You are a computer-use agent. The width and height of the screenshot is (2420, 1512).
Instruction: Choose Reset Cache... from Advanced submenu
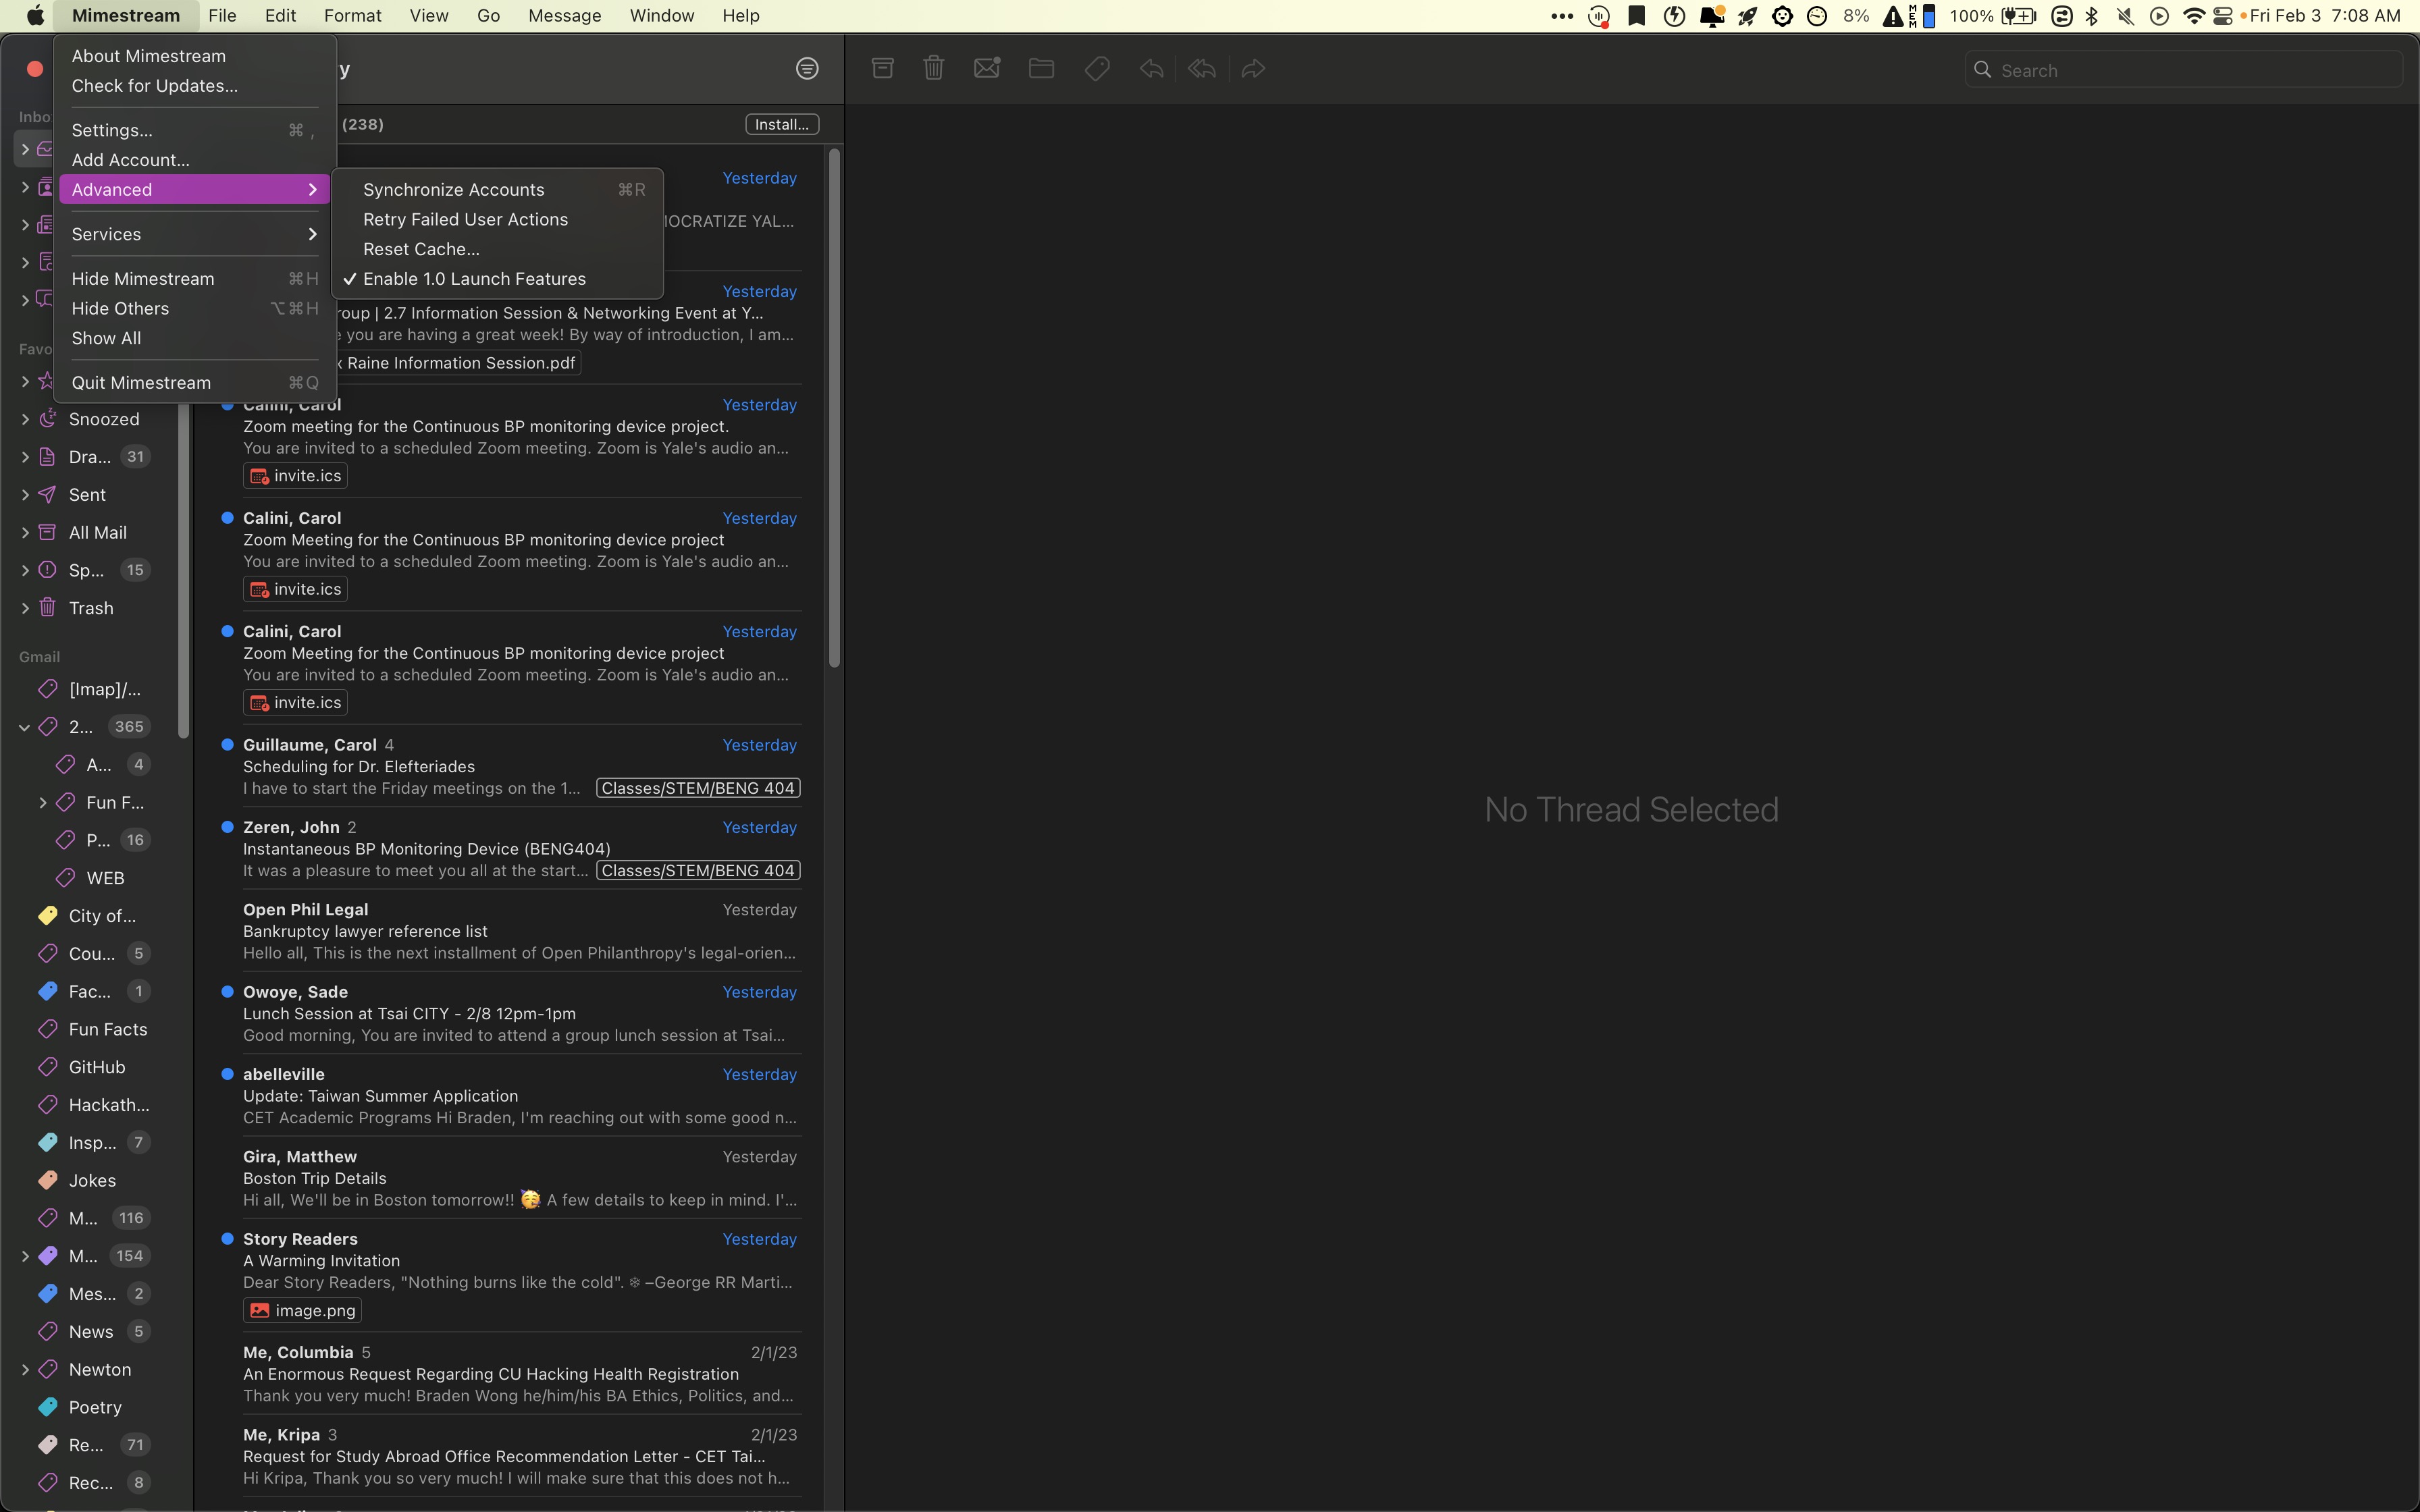pos(421,249)
